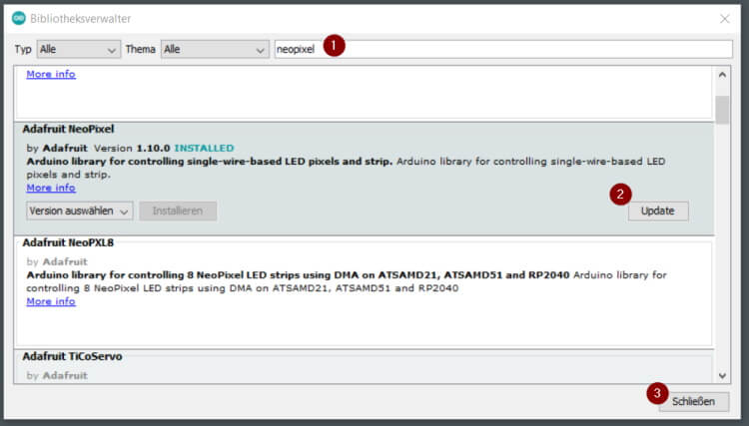Click the Update button
This screenshot has height=426, width=749.
click(658, 211)
